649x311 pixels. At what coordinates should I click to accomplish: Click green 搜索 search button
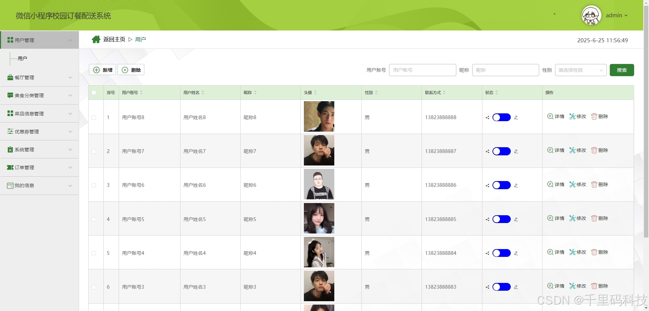point(622,70)
